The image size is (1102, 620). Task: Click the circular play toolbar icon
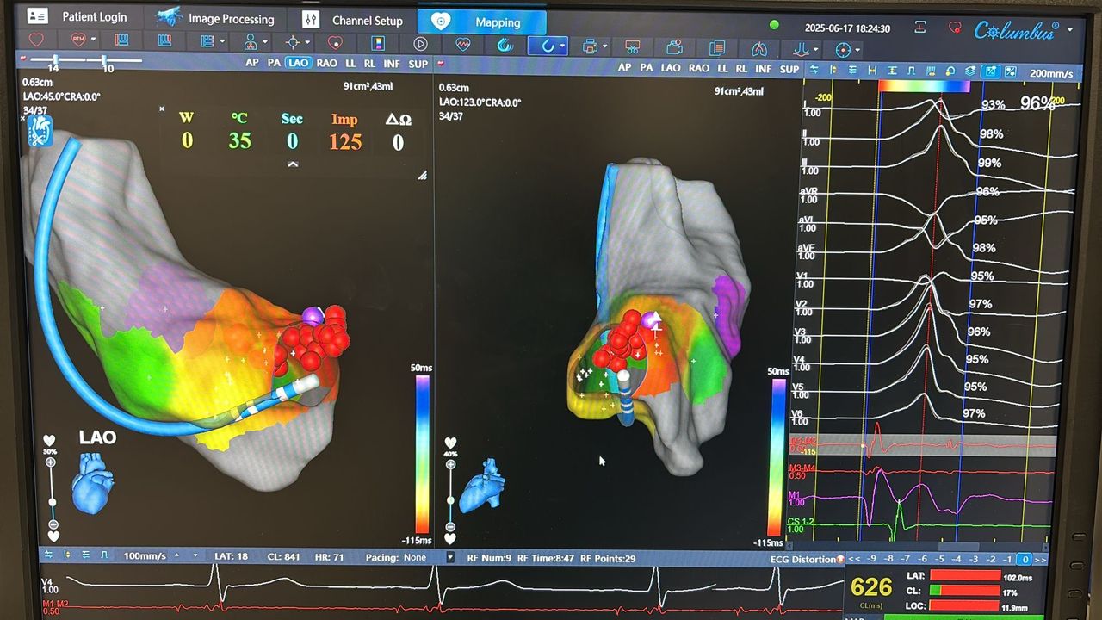tap(420, 44)
